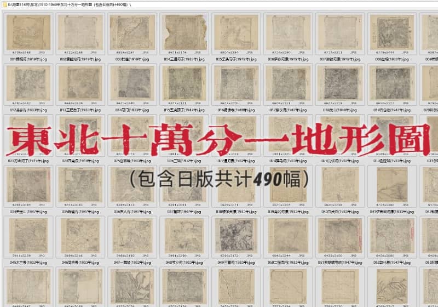Open map thumbnail numbered 014 (1933年)

click(x=132, y=83)
